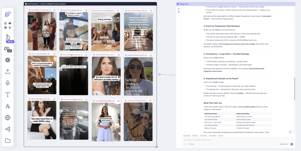301x151 pixels.
Task: Click the Carousel suggestion chip
Action: 221,136
